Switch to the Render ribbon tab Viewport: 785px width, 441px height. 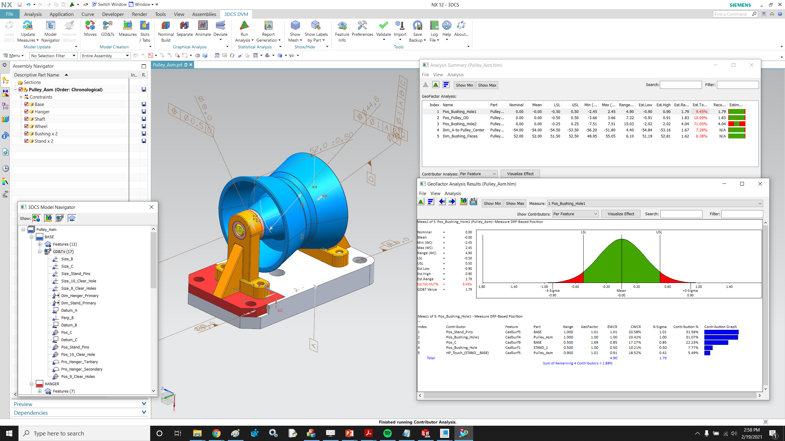[x=140, y=14]
